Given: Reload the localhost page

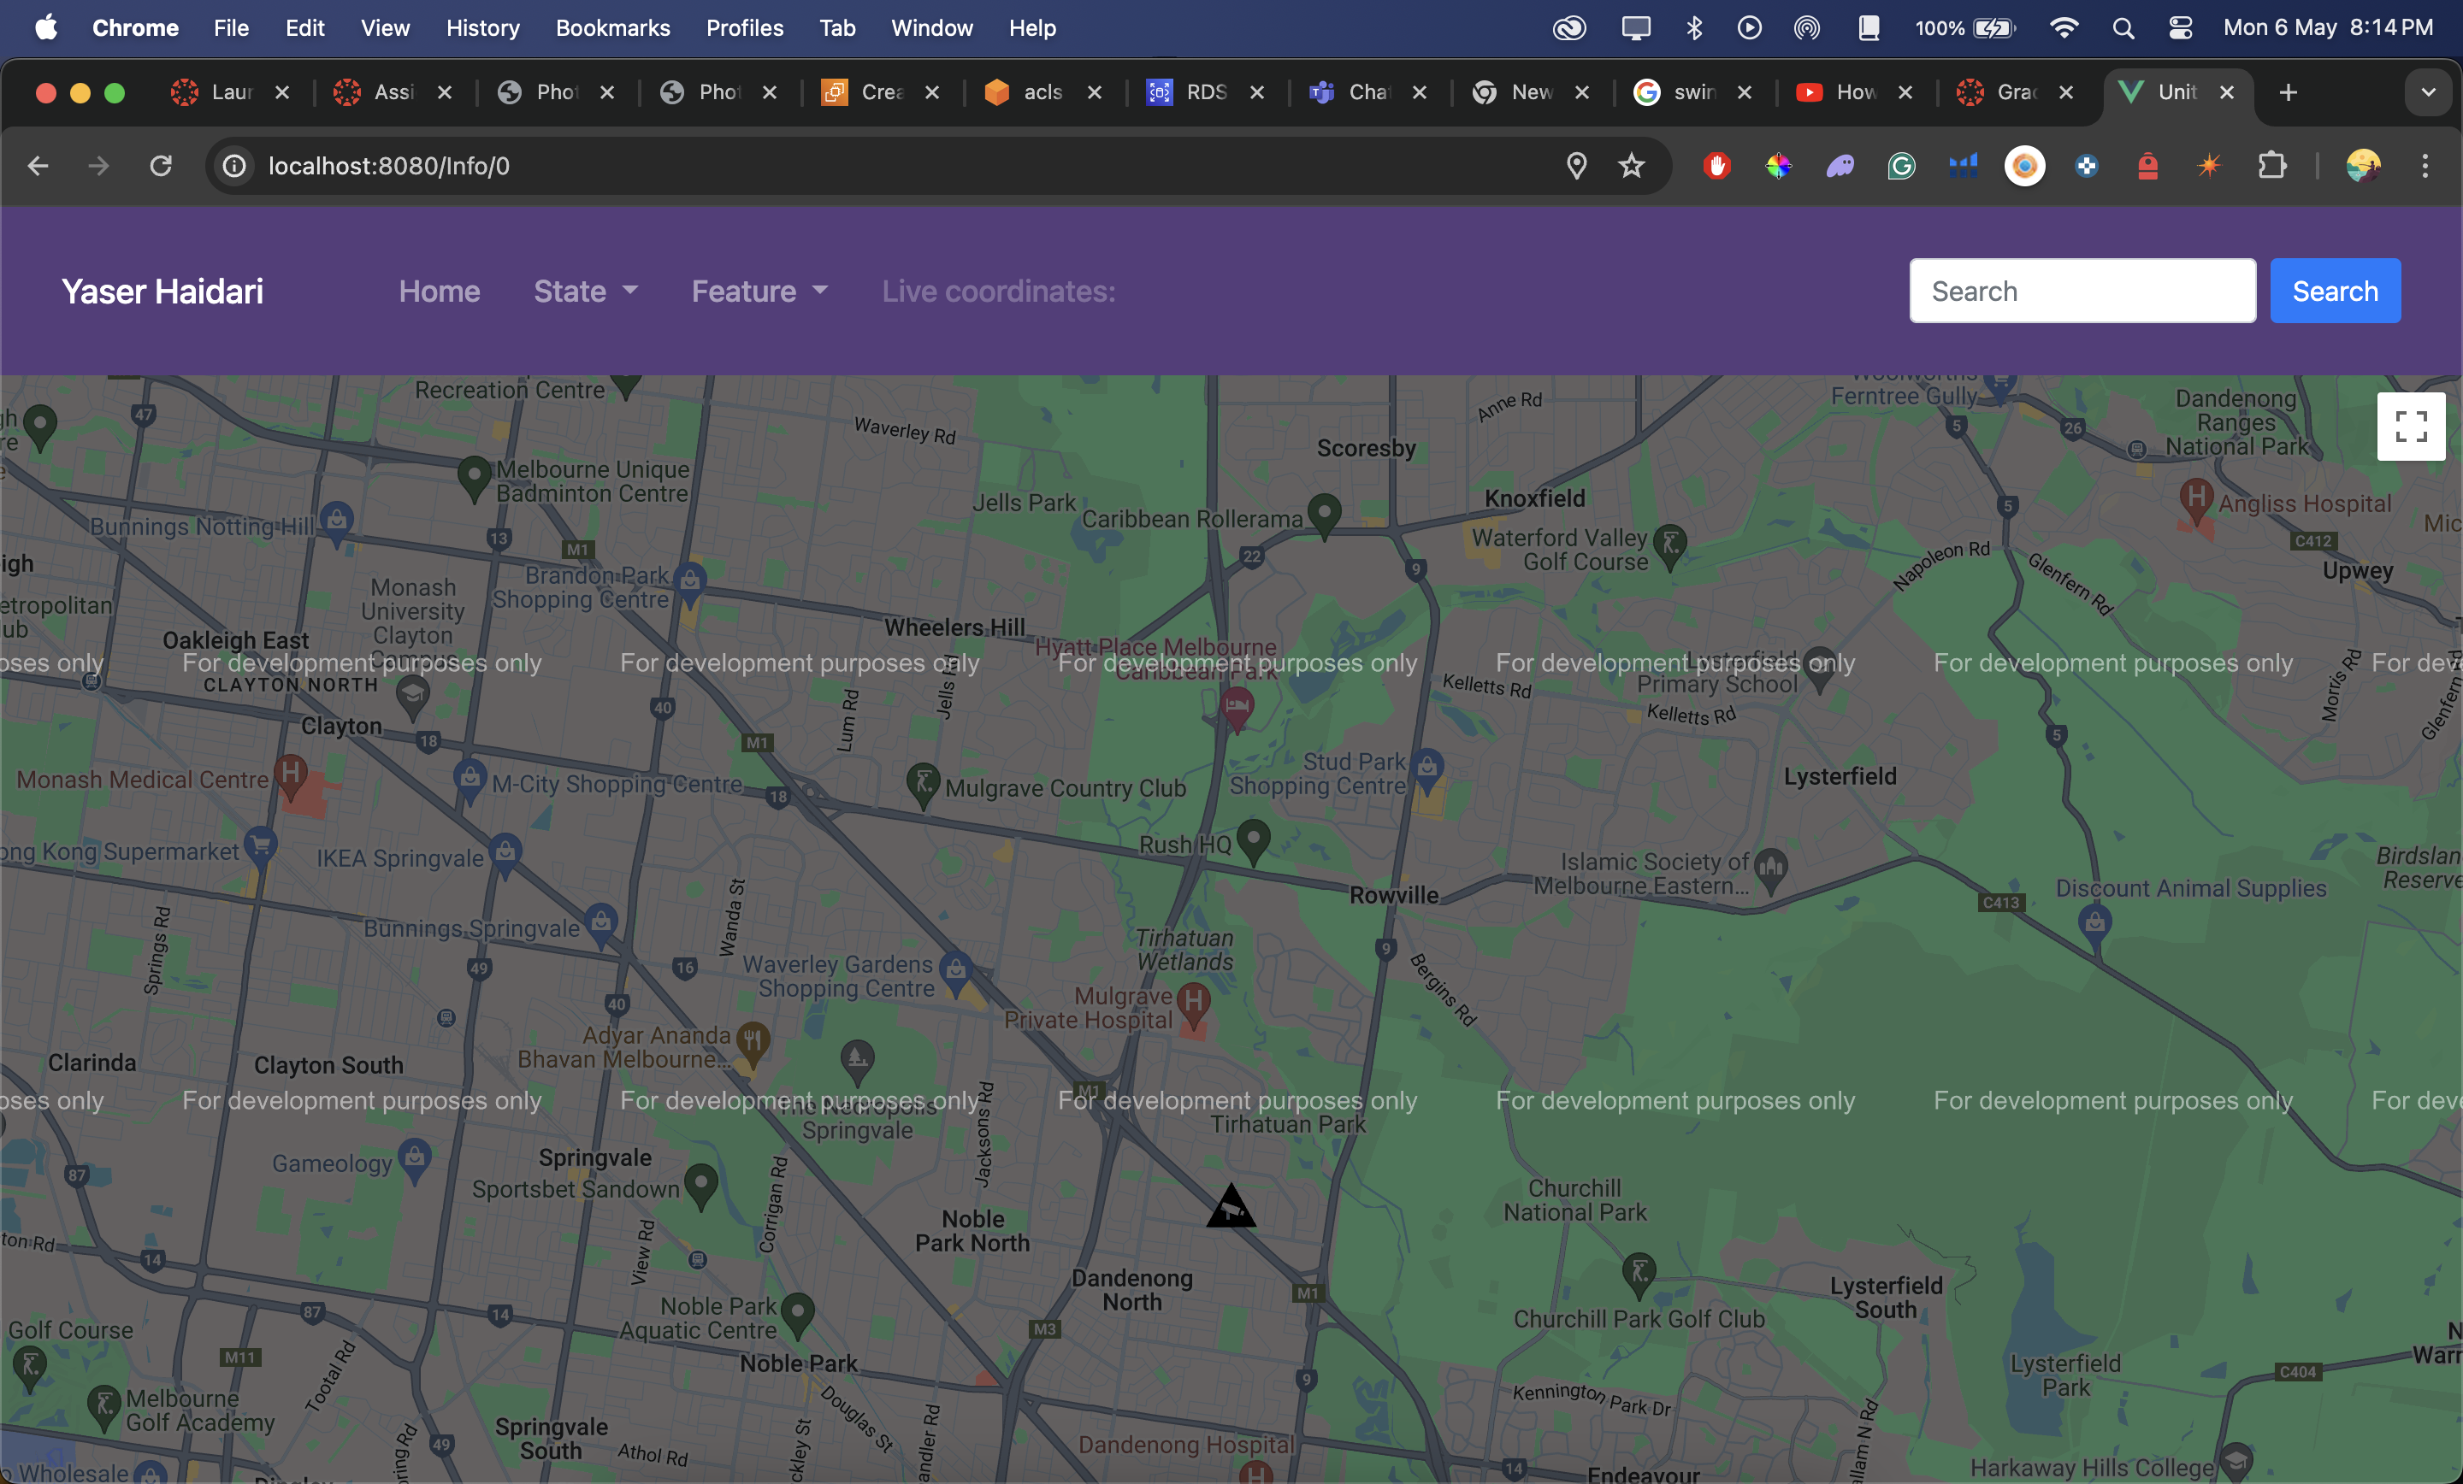Looking at the screenshot, I should (x=161, y=166).
